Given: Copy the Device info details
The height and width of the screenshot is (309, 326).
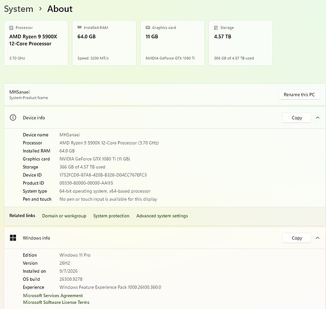Looking at the screenshot, I should 297,118.
